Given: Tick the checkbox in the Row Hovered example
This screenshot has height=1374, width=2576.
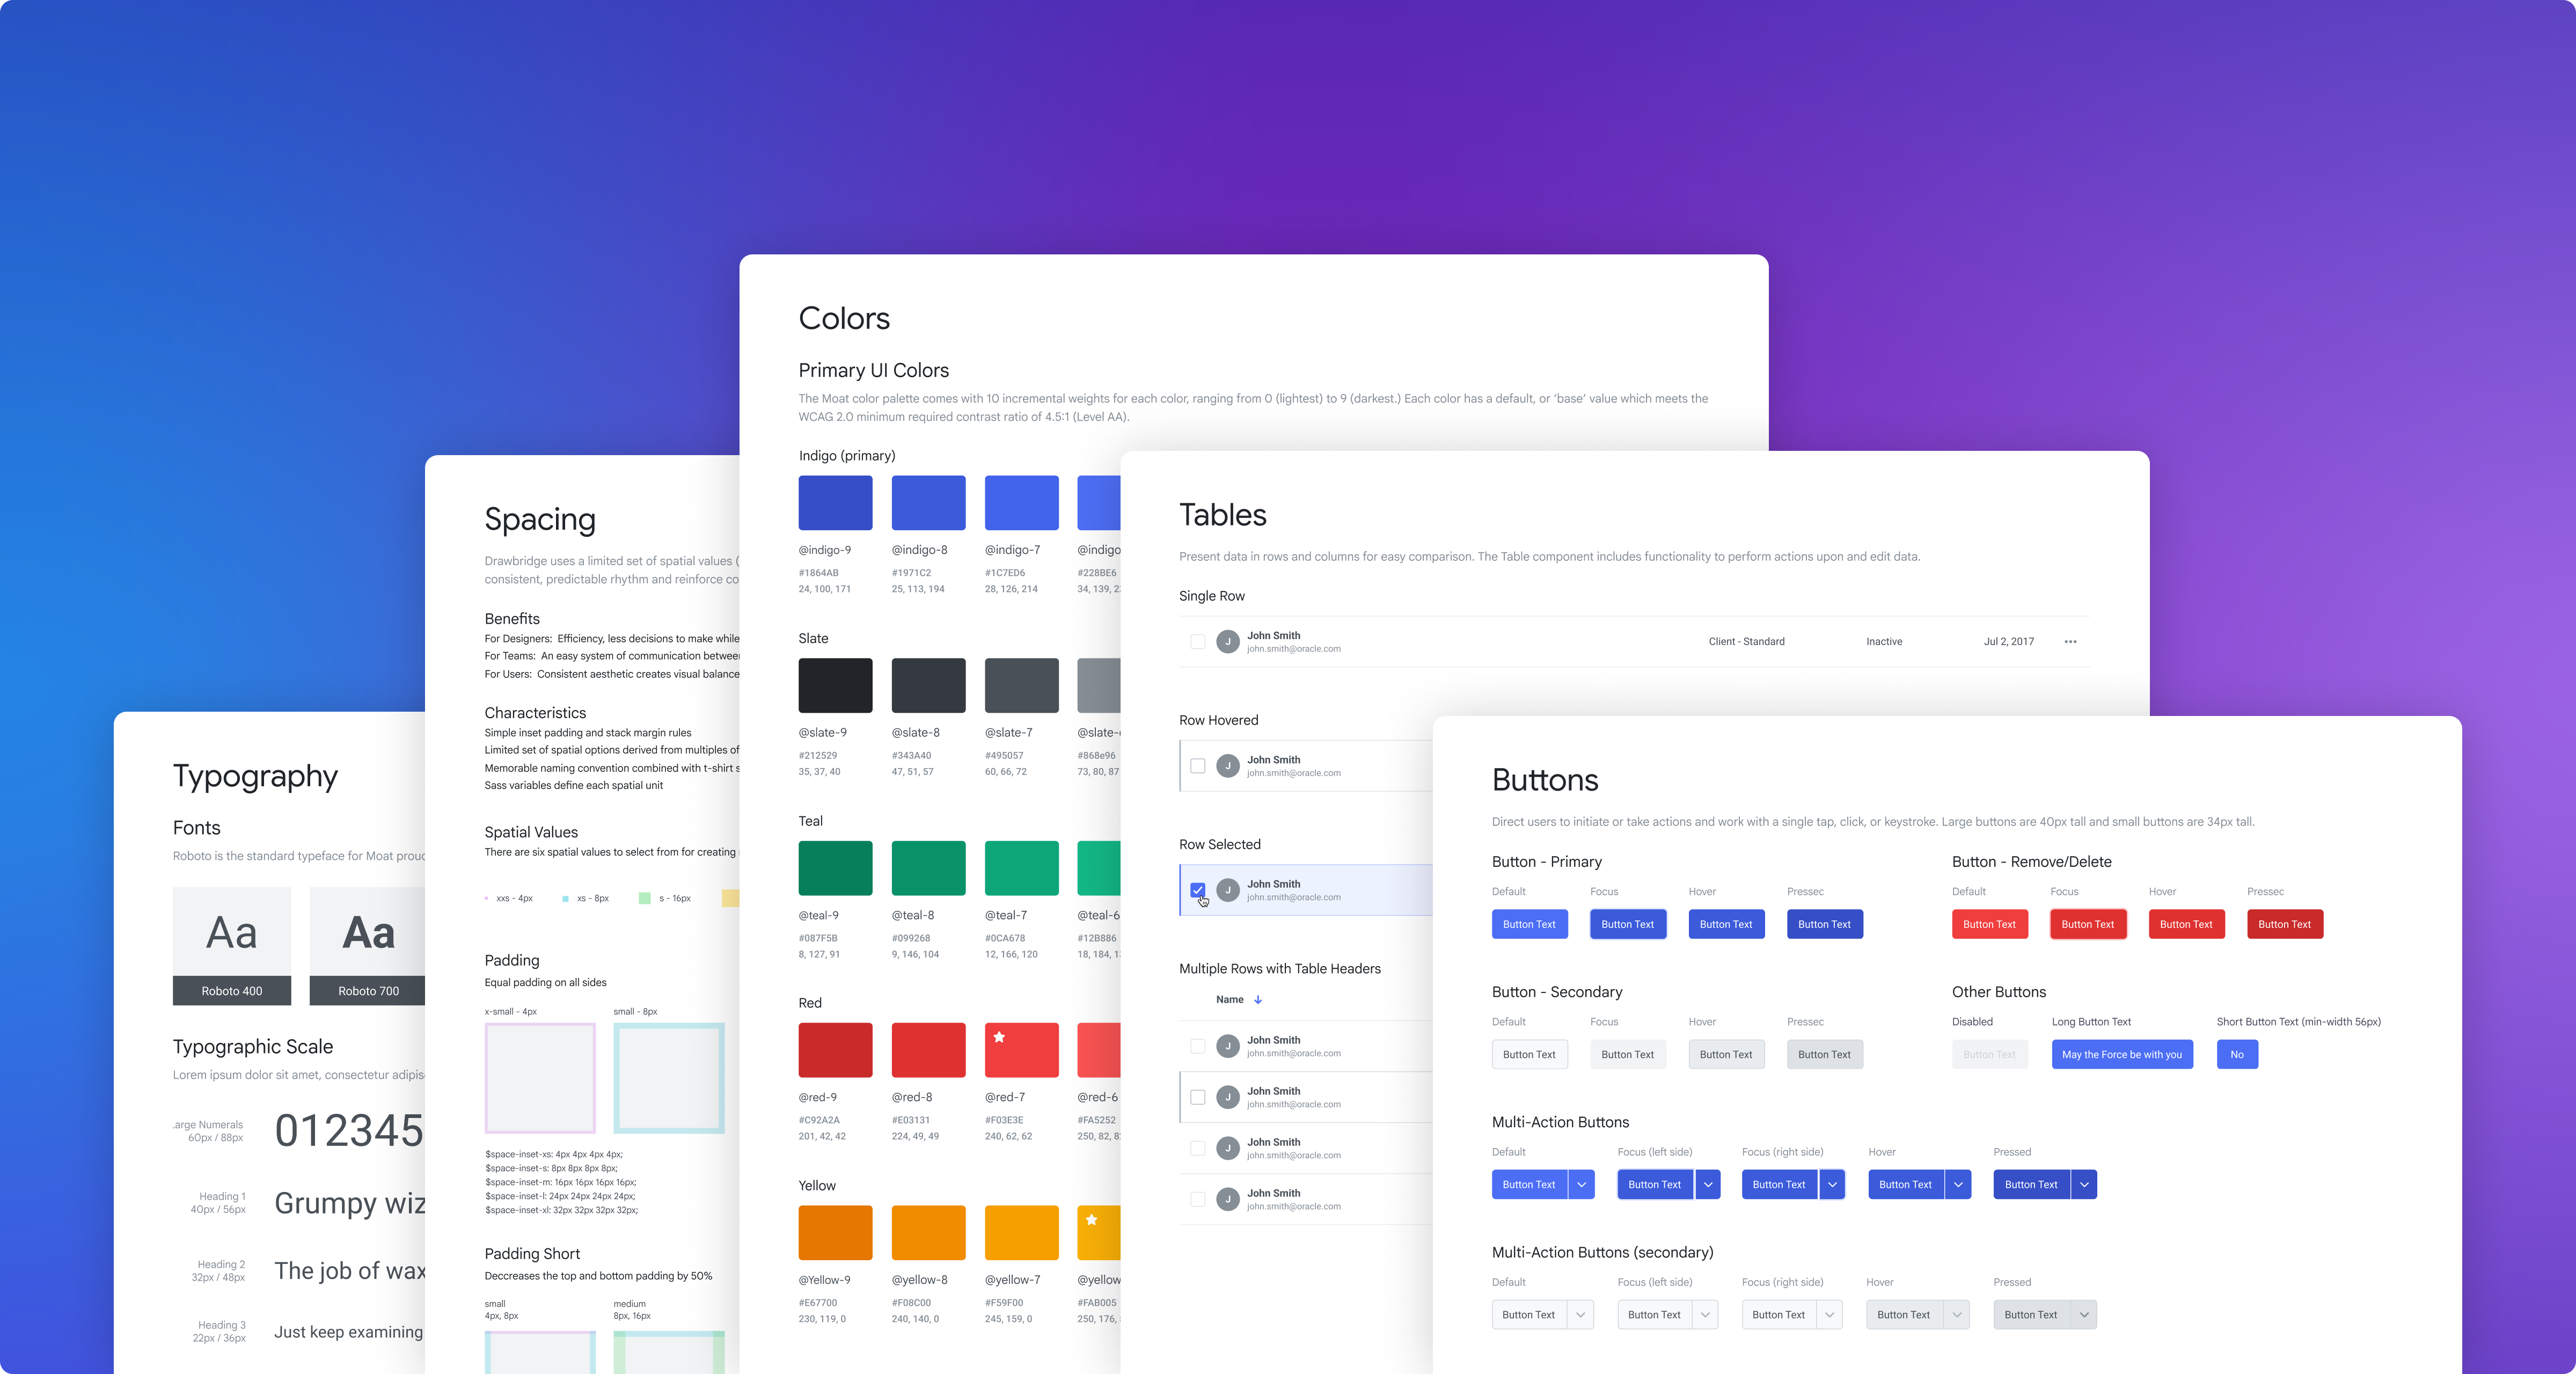Looking at the screenshot, I should [x=1197, y=766].
